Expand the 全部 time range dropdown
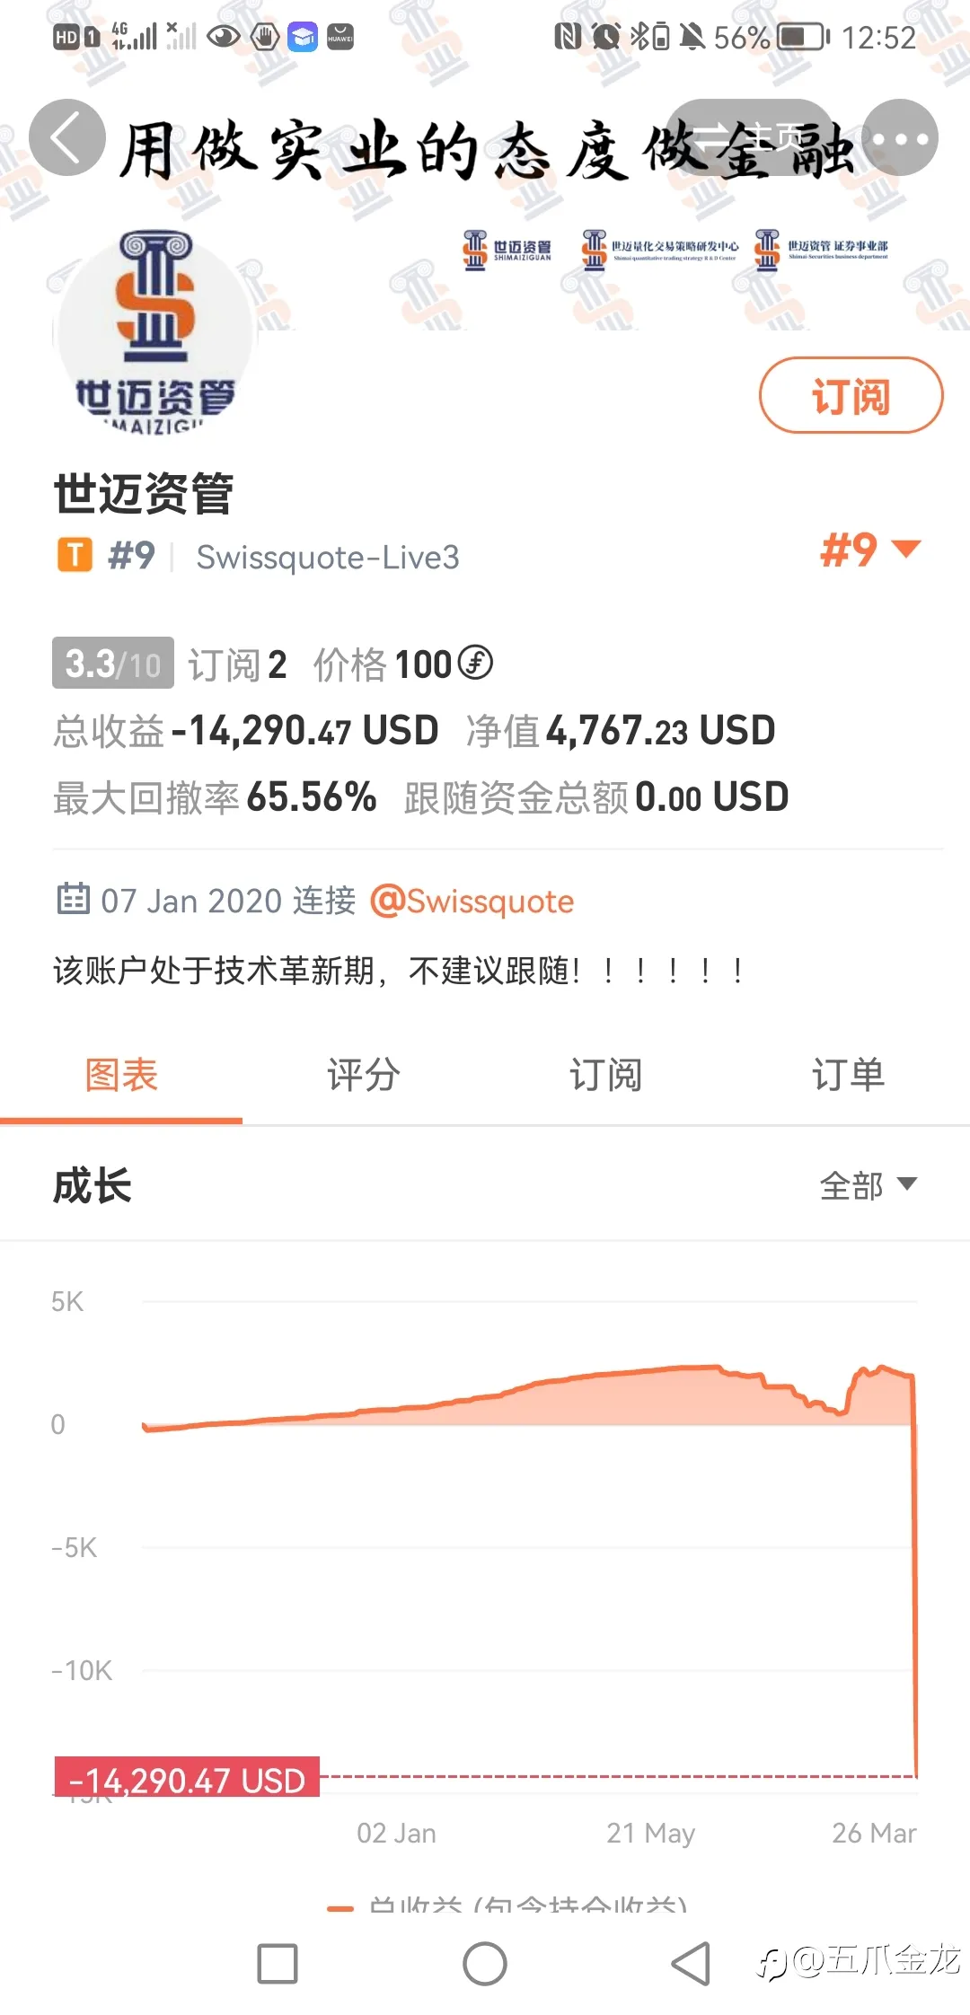Screen dimensions: 970x2015 869,1185
